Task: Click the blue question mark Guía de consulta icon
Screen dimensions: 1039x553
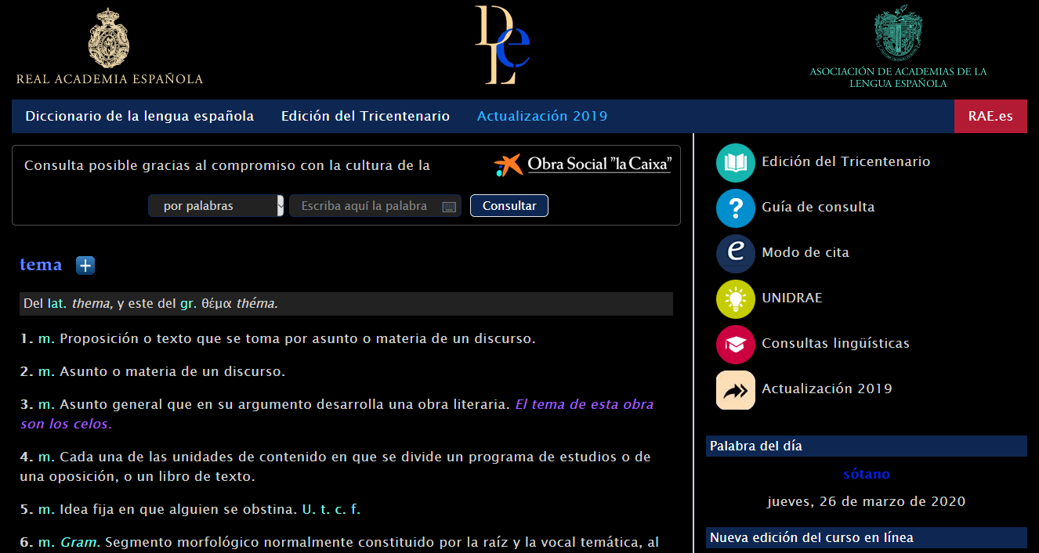Action: [736, 208]
